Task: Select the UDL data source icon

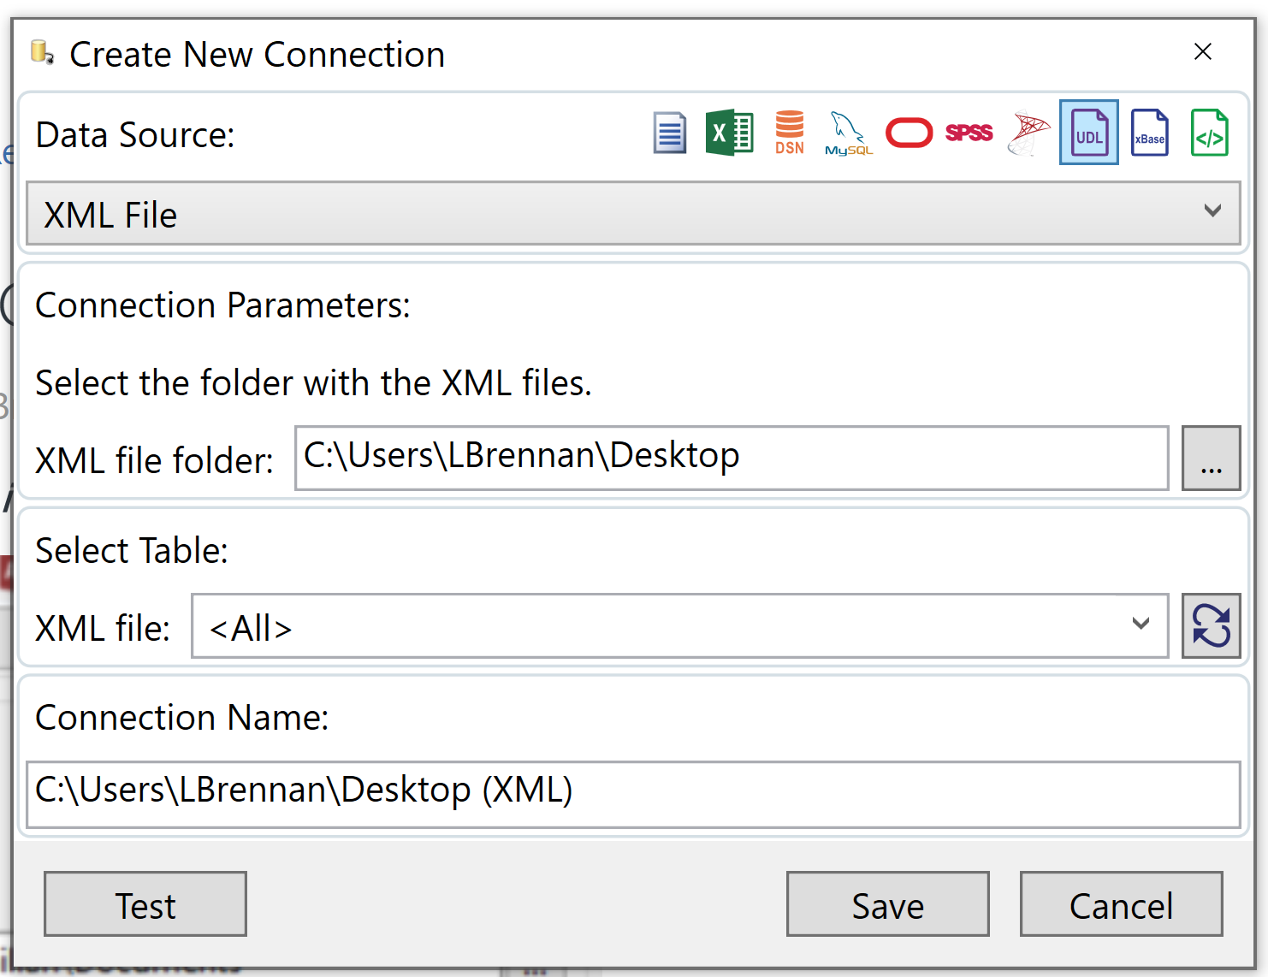Action: tap(1088, 133)
